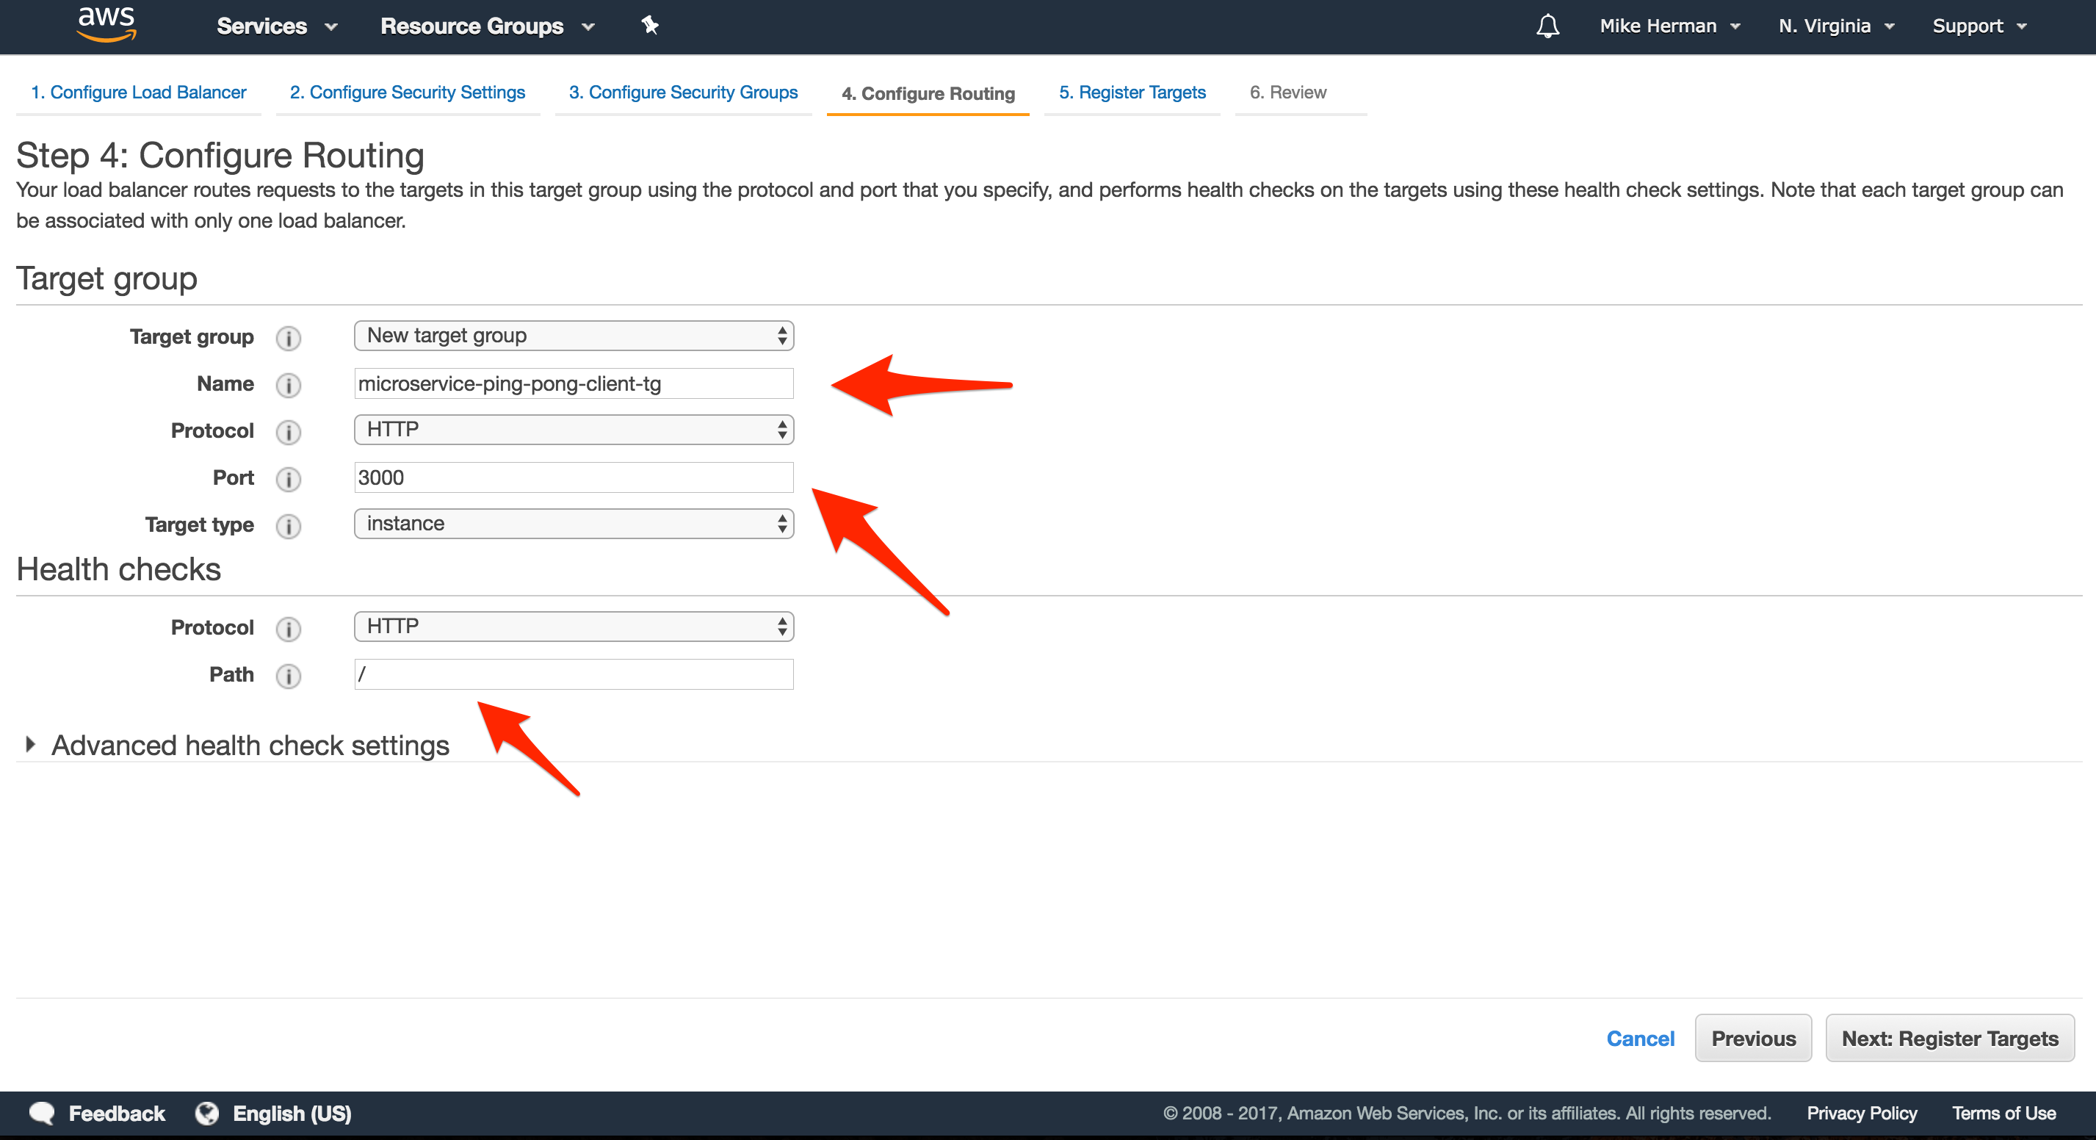Click the info icon beside Path
This screenshot has width=2096, height=1140.
pyautogui.click(x=288, y=675)
